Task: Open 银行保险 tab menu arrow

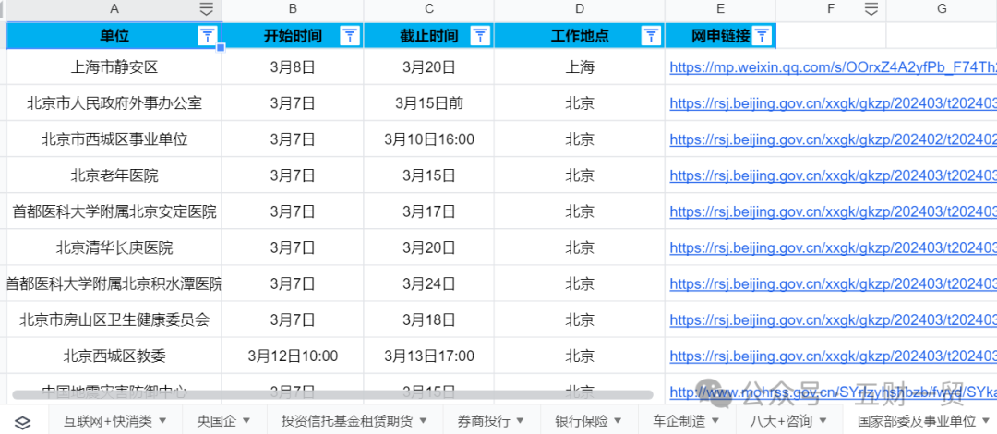Action: tap(618, 421)
